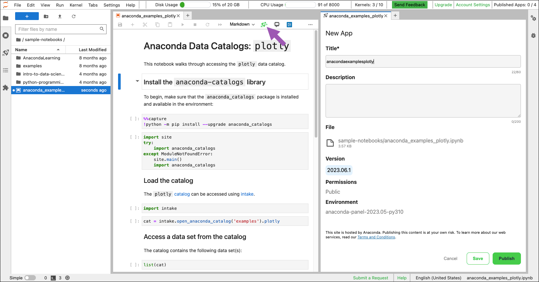
Task: Click the Publish button
Action: [506, 258]
